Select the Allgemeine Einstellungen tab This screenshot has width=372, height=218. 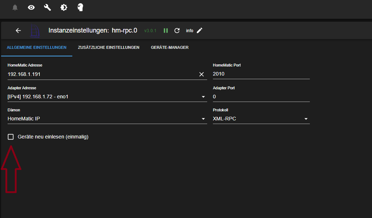point(37,47)
